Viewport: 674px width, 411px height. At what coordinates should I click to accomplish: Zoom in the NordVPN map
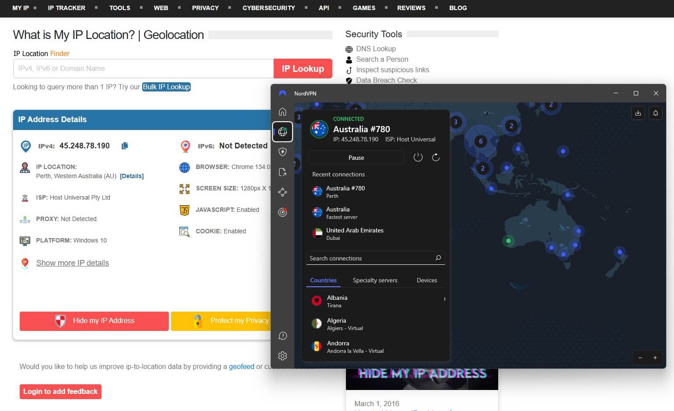pyautogui.click(x=655, y=358)
